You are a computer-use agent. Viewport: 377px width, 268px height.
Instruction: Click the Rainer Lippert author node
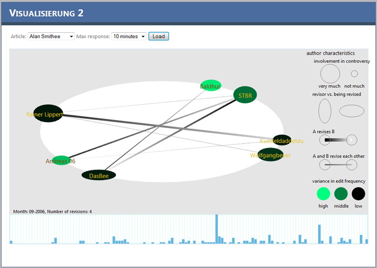pyautogui.click(x=48, y=114)
